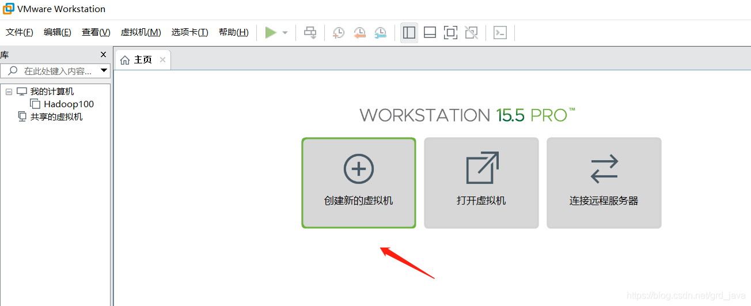Viewport: 751px width, 306px height.
Task: Open the 选项卡(T) menu
Action: coord(189,32)
